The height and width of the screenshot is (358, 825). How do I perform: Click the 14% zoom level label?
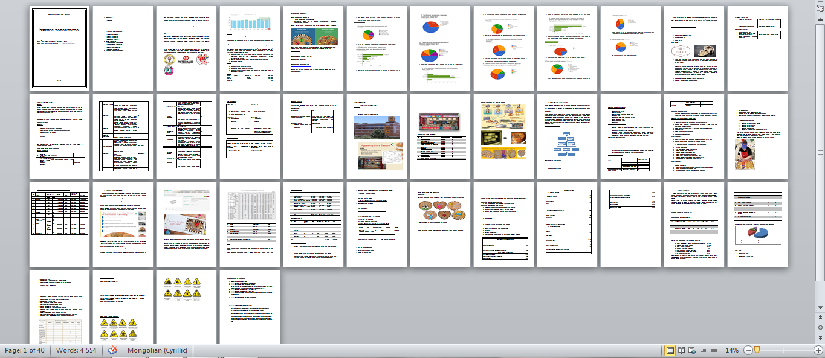click(733, 350)
